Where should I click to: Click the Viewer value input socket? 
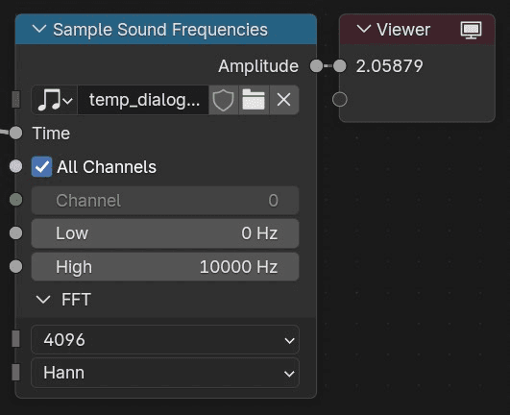[x=340, y=66]
